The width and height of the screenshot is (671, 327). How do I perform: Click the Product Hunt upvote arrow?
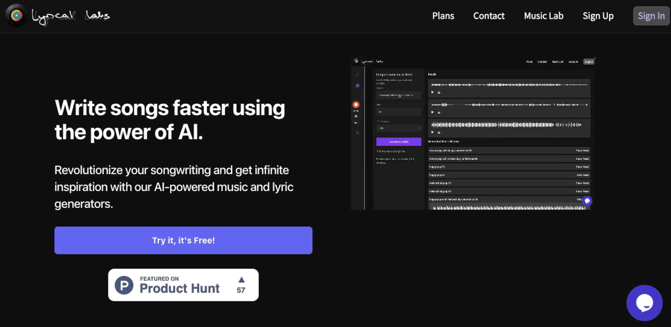tap(241, 279)
